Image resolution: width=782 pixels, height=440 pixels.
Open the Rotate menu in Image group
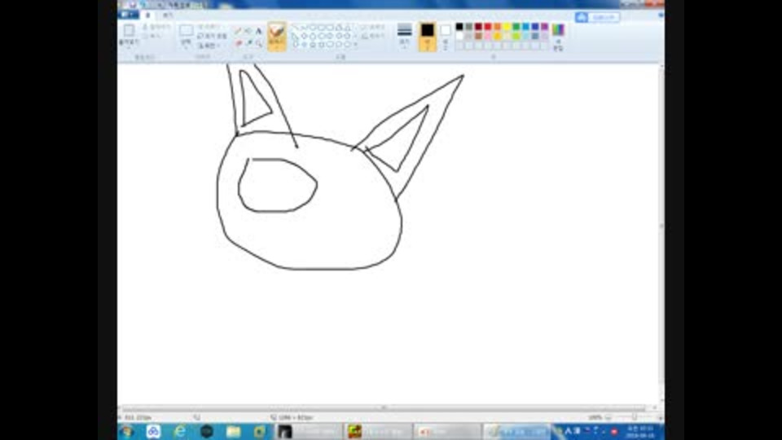pyautogui.click(x=209, y=46)
